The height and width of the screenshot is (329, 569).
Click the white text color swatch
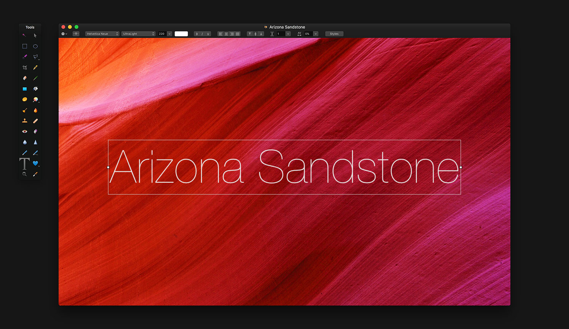pos(181,34)
